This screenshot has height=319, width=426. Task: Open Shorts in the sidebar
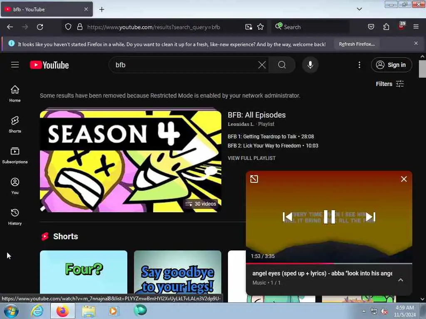[15, 125]
